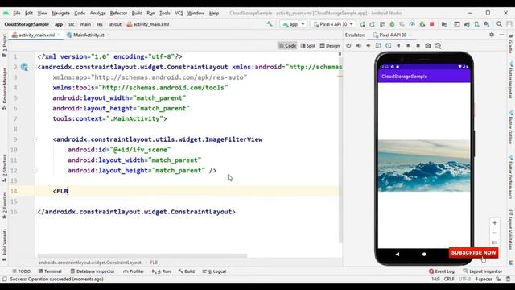Toggle the Structure tool window
Viewport: 515px width, 290px height.
[x=4, y=168]
